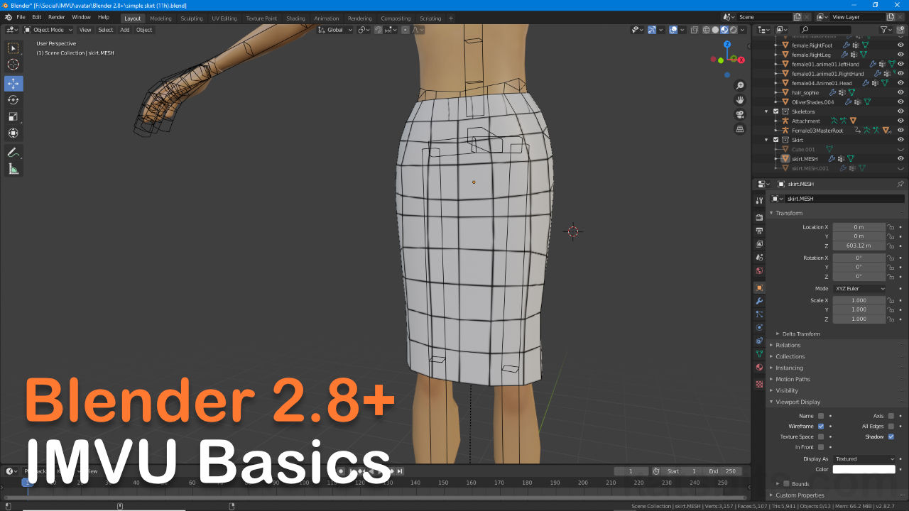The width and height of the screenshot is (909, 511).
Task: Switch to the Shading workspace tab
Action: tap(295, 18)
